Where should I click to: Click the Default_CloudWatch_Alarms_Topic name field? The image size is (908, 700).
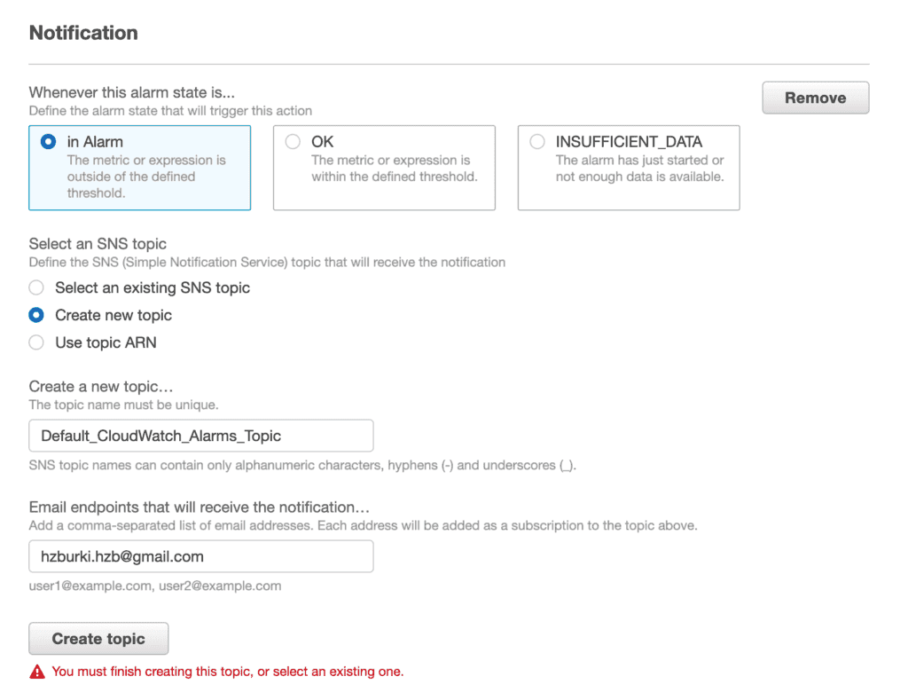click(201, 436)
